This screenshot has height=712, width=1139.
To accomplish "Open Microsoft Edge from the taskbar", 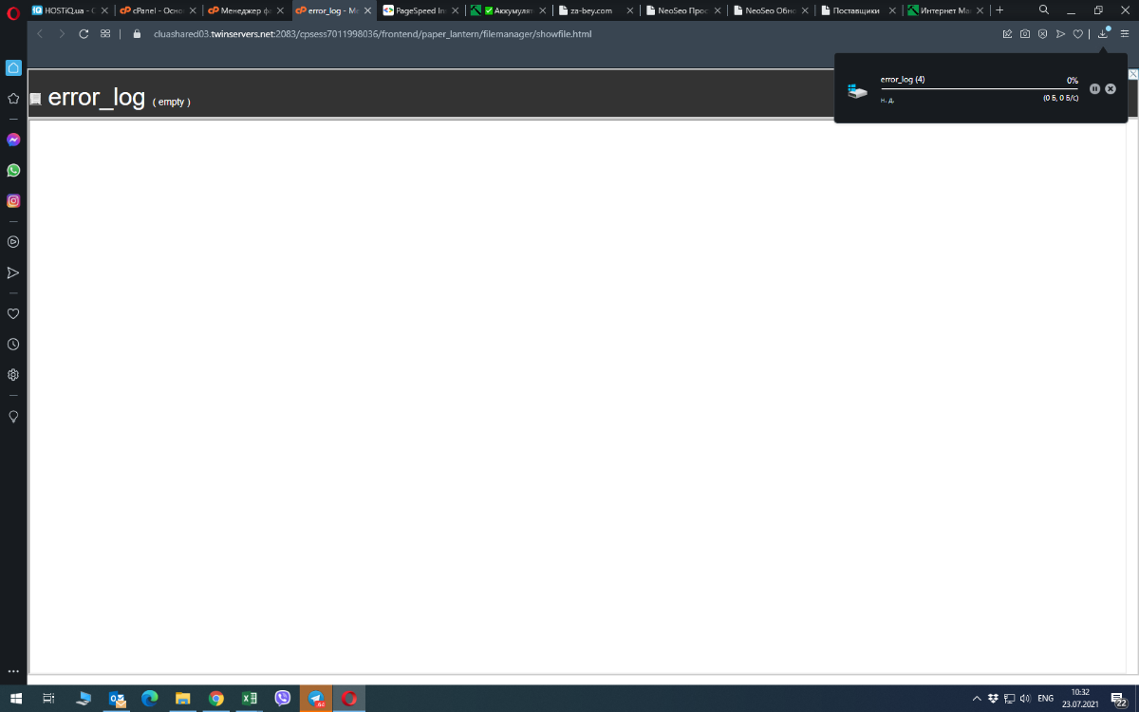I will (149, 699).
